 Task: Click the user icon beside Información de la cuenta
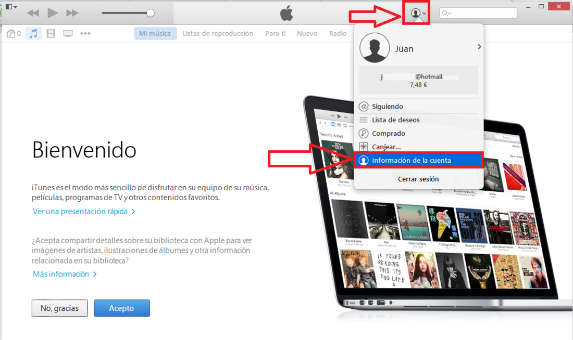click(x=364, y=161)
